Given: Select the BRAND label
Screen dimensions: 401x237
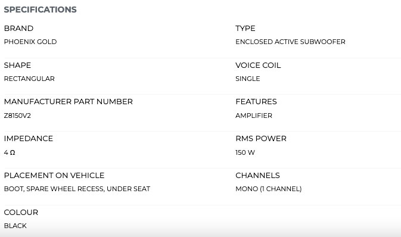Looking at the screenshot, I should (x=18, y=29).
